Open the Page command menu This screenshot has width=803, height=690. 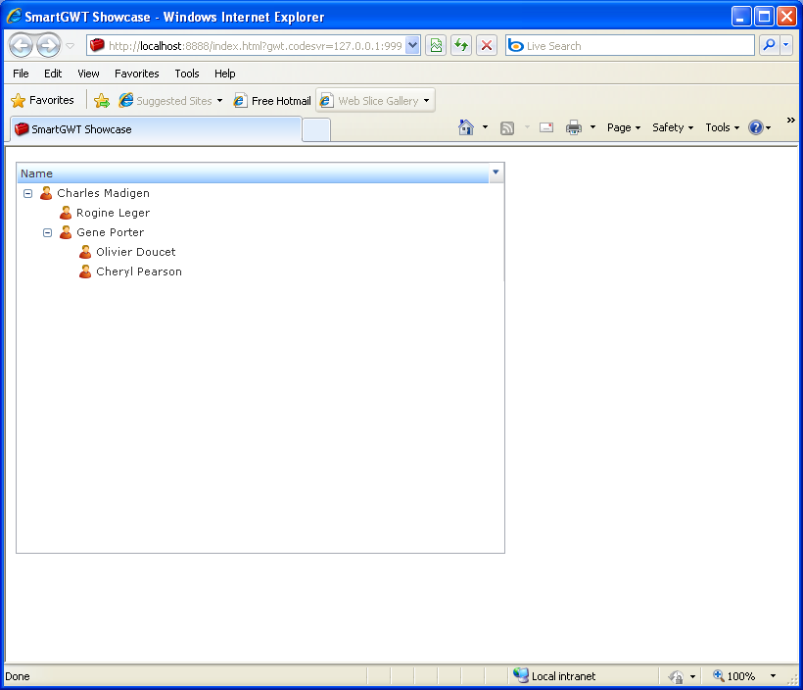click(624, 127)
